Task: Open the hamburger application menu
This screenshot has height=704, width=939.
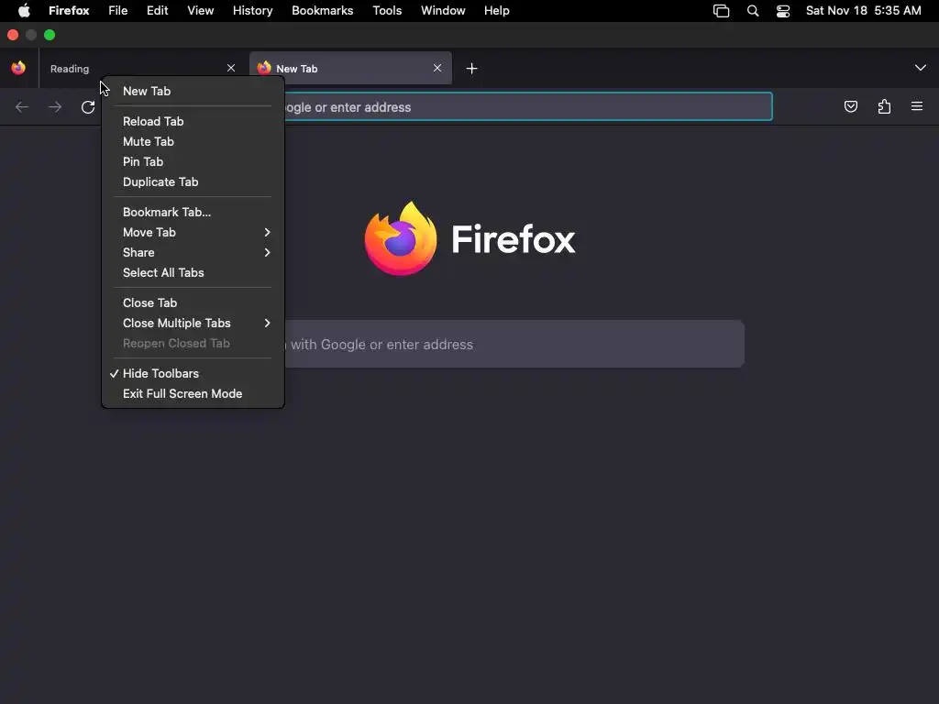Action: [917, 106]
